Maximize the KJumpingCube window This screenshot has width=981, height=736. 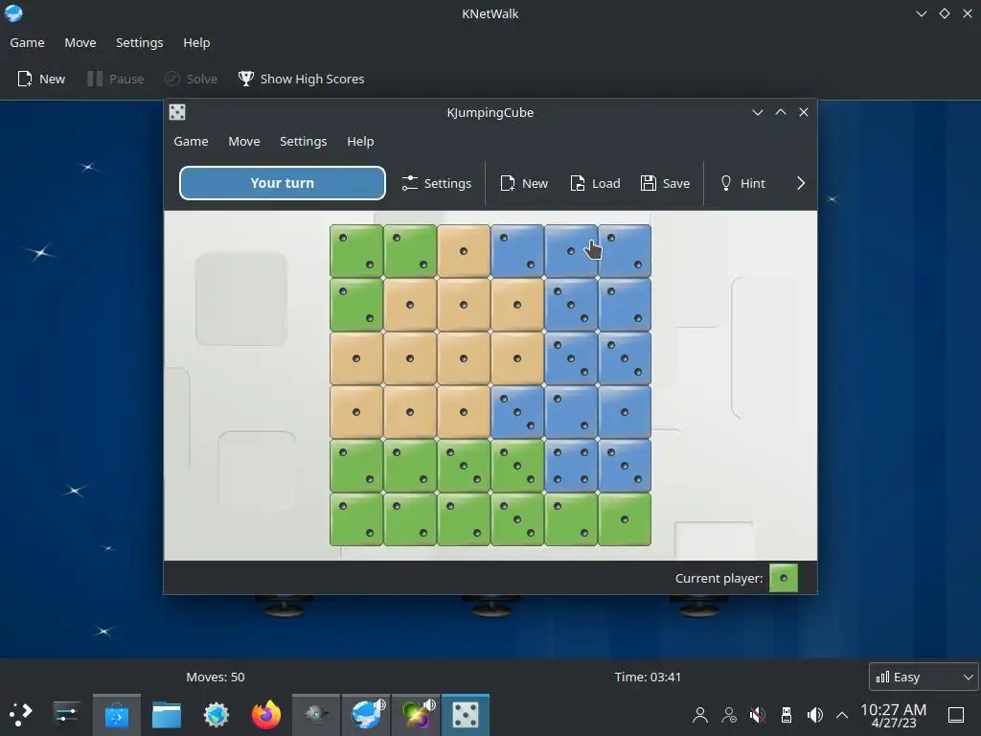[781, 112]
